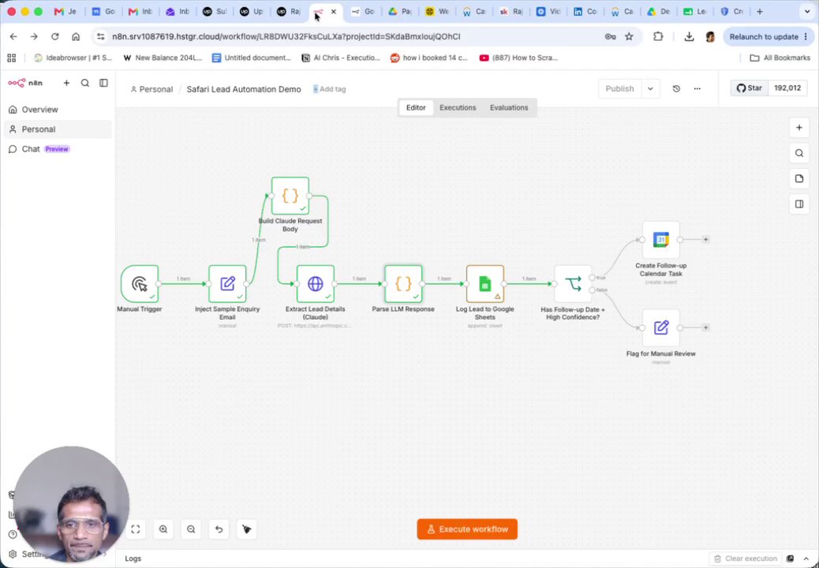
Task: Add node after Create Follow-up Calendar Task
Action: coord(705,240)
